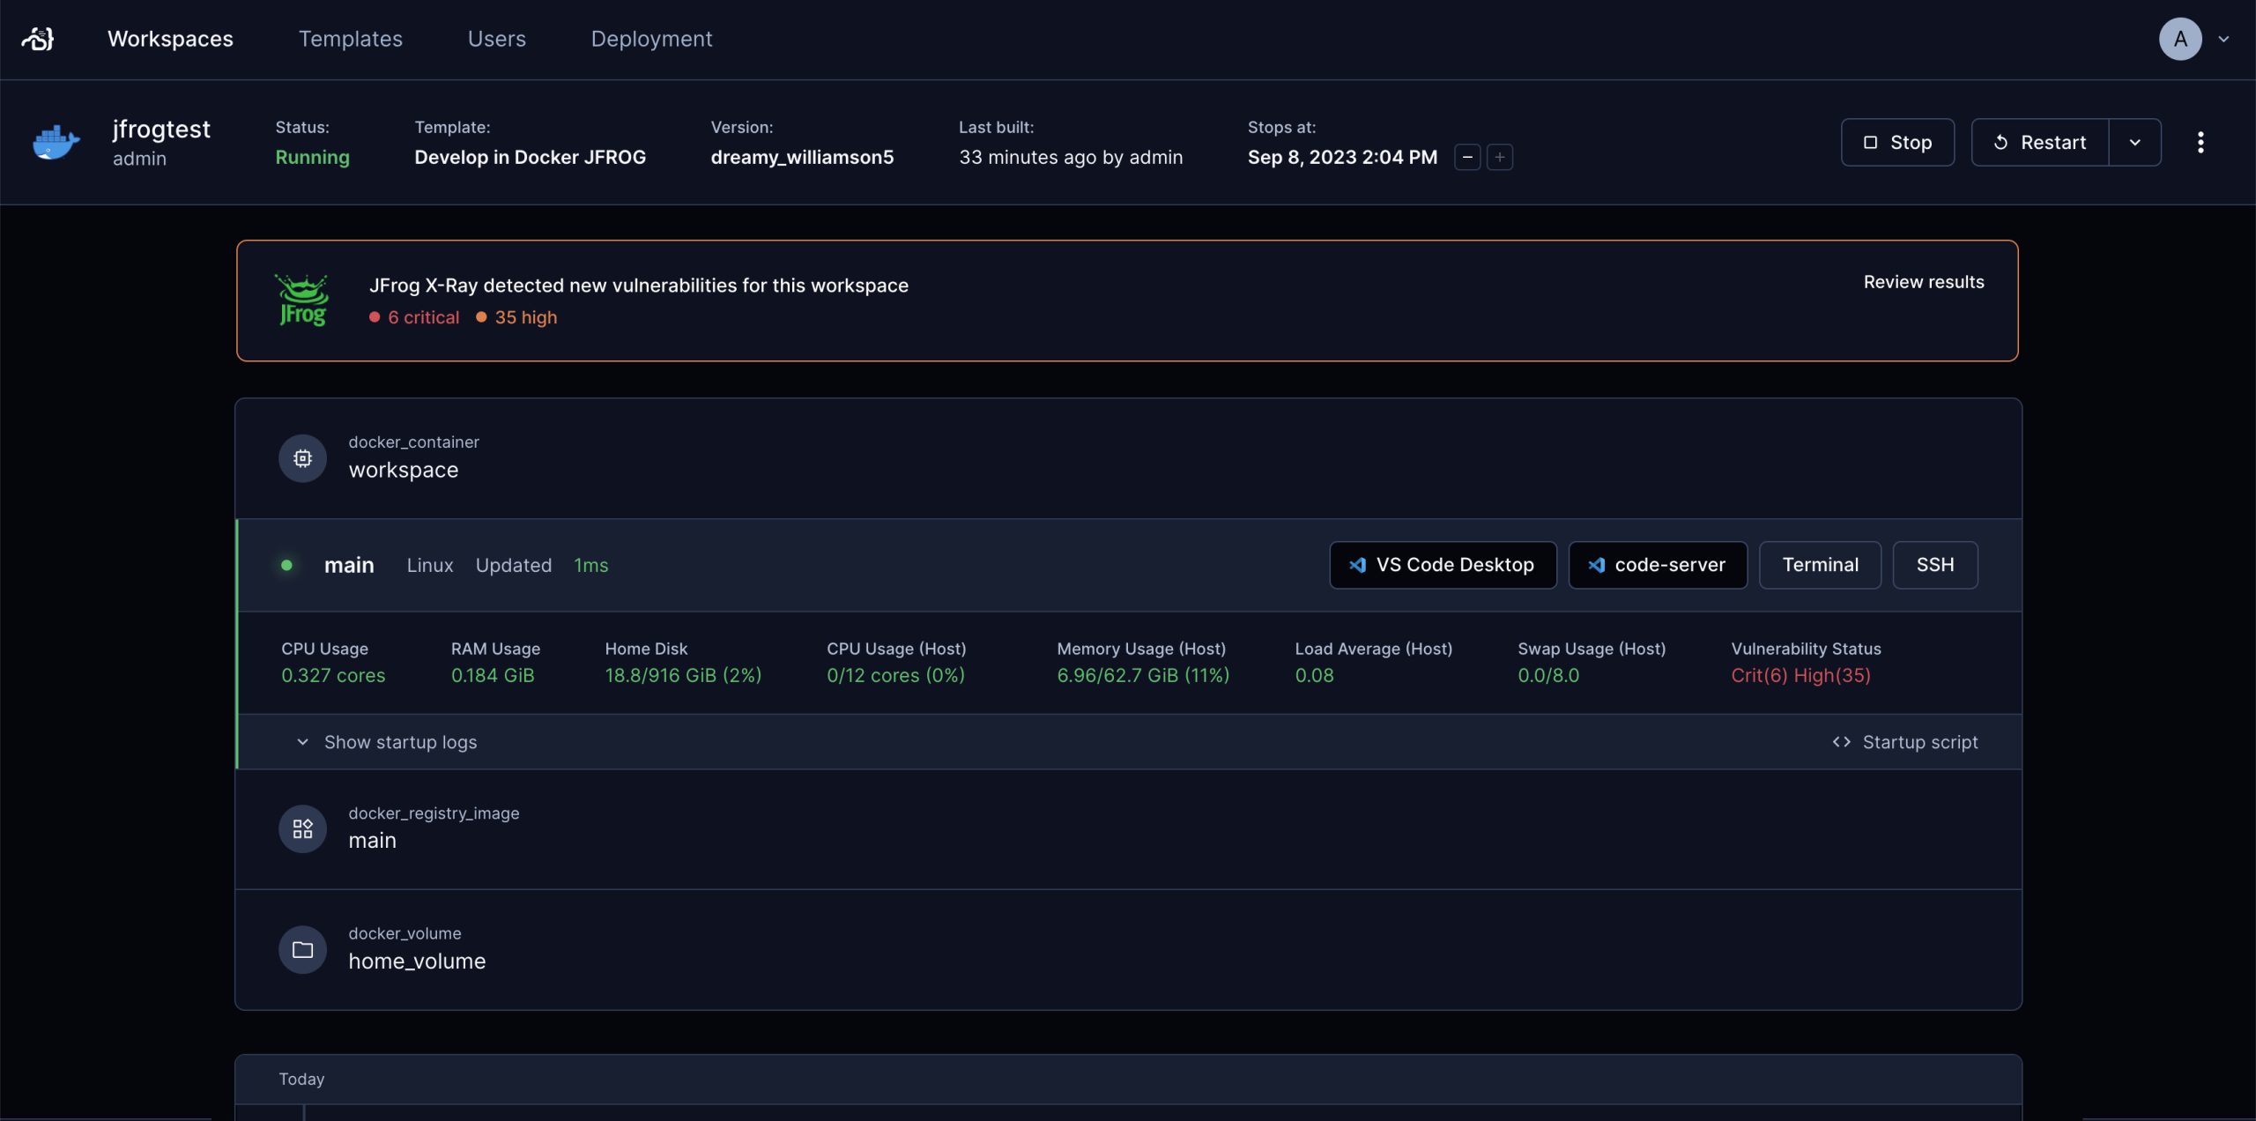Show SSH connection options

(x=1935, y=565)
